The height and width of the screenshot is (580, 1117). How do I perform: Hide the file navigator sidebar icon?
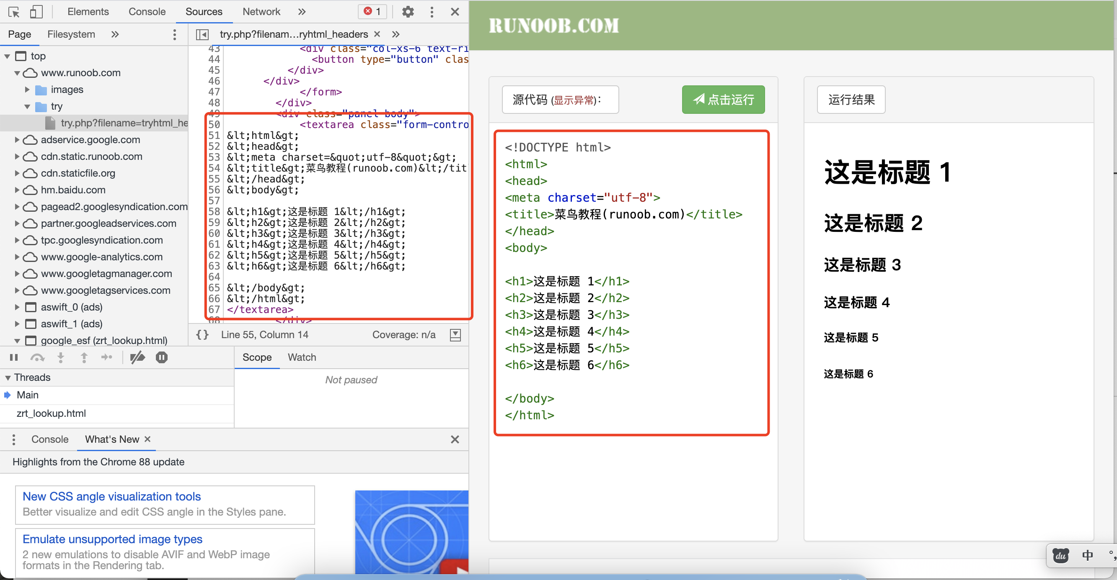pos(202,34)
